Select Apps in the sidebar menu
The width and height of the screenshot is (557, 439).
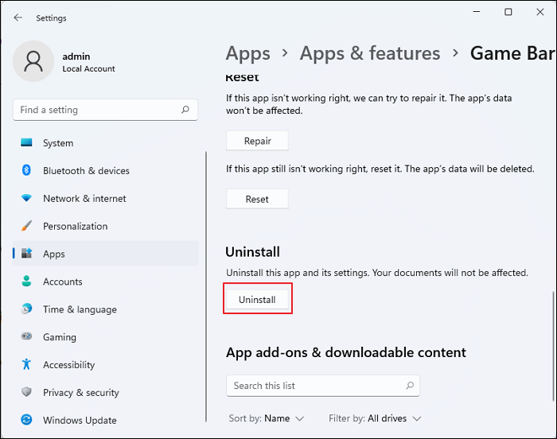[54, 254]
